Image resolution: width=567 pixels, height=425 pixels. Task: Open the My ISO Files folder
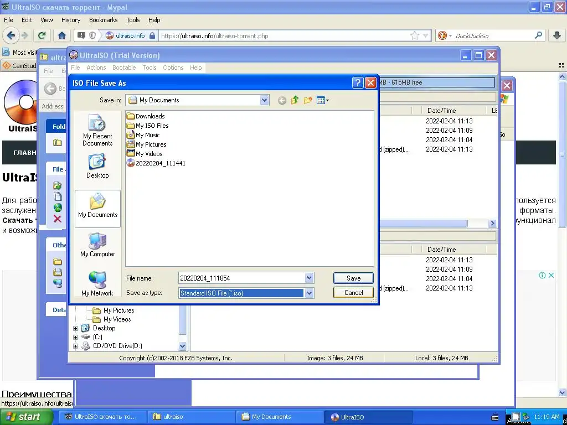[x=147, y=126]
